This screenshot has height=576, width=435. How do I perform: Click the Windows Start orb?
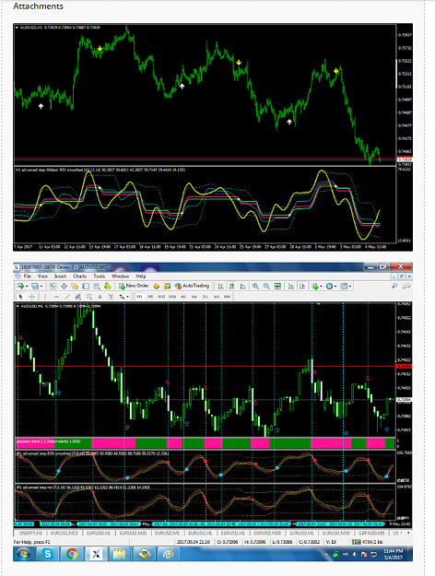point(23,553)
